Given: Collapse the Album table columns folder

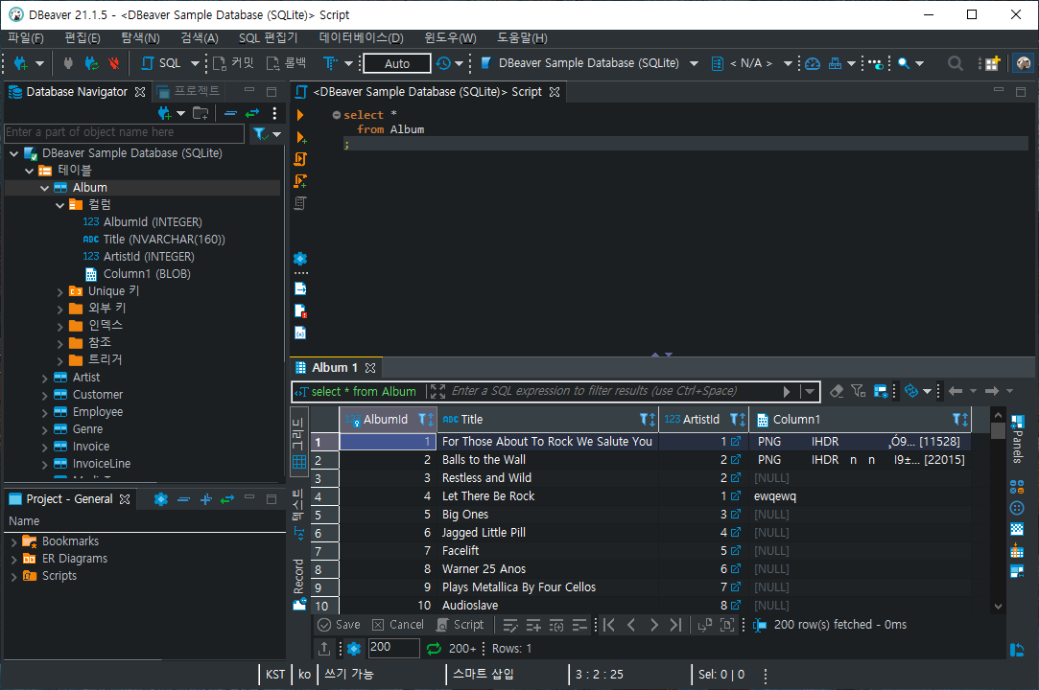Looking at the screenshot, I should (x=59, y=204).
